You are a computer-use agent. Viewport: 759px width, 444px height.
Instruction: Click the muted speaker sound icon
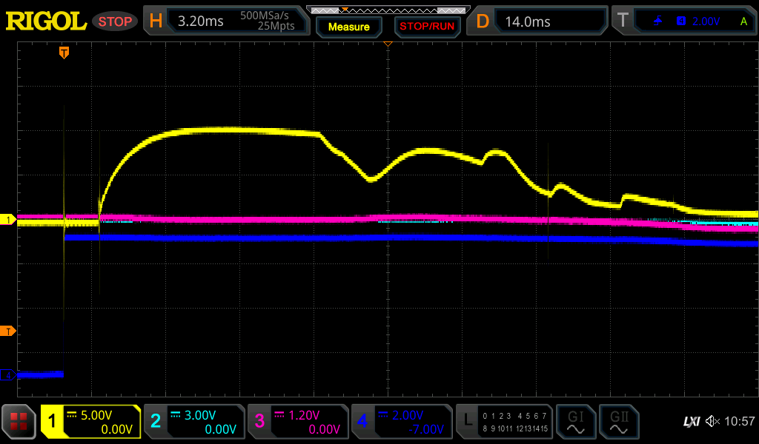pyautogui.click(x=712, y=422)
